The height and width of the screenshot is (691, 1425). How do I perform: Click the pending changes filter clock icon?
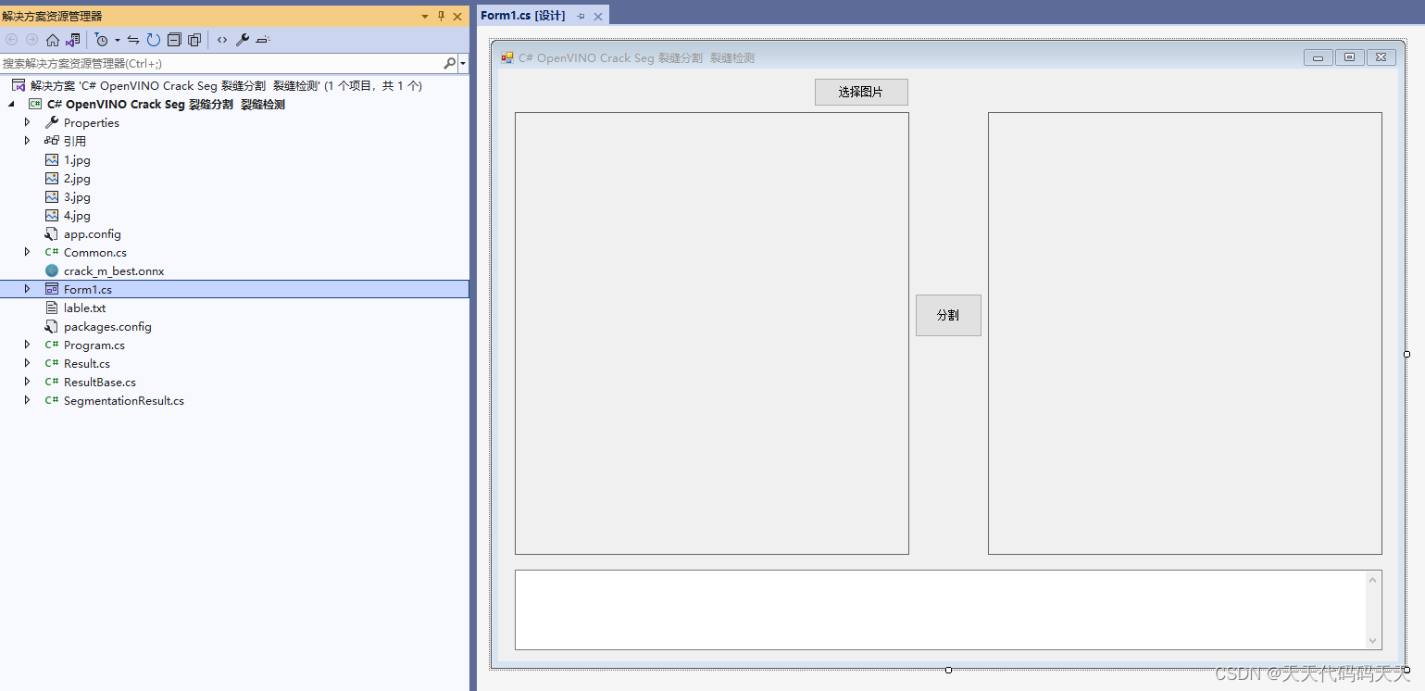click(x=102, y=40)
